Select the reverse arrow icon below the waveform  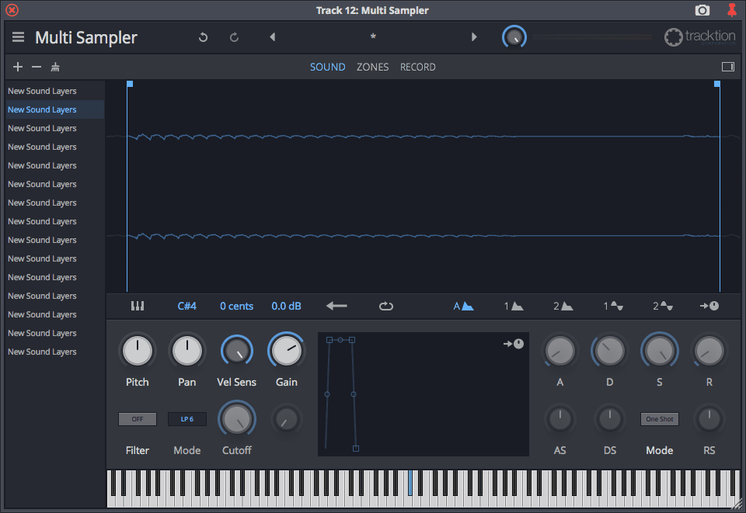pyautogui.click(x=336, y=306)
